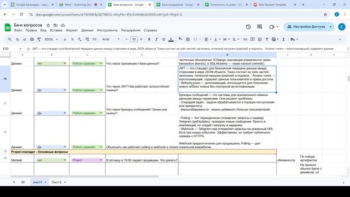Insert a chart

(260, 39)
